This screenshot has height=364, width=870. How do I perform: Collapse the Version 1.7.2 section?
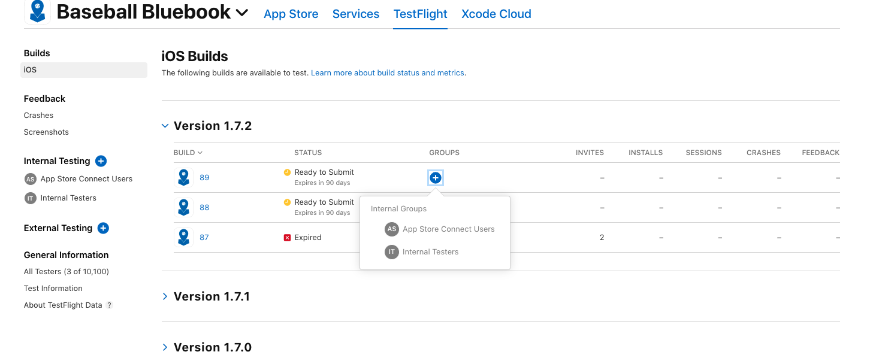[165, 126]
